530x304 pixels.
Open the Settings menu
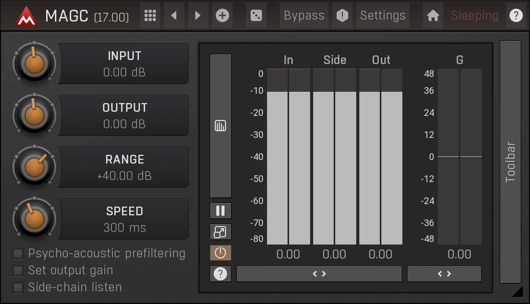tap(382, 15)
